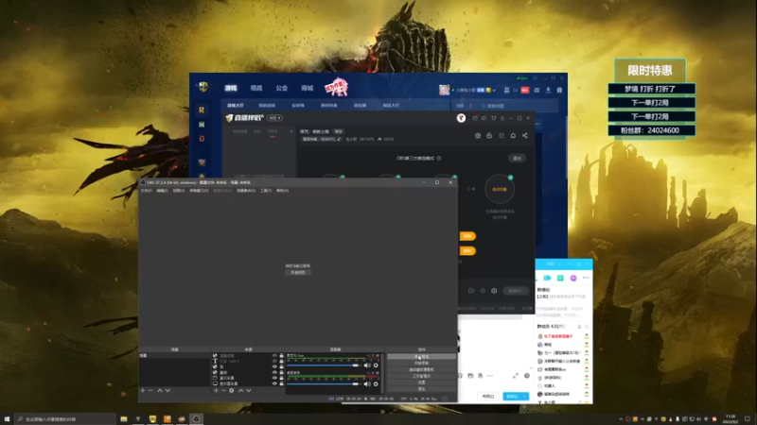Click the M game icon in platform sidebar
This screenshot has width=757, height=425.
202,125
